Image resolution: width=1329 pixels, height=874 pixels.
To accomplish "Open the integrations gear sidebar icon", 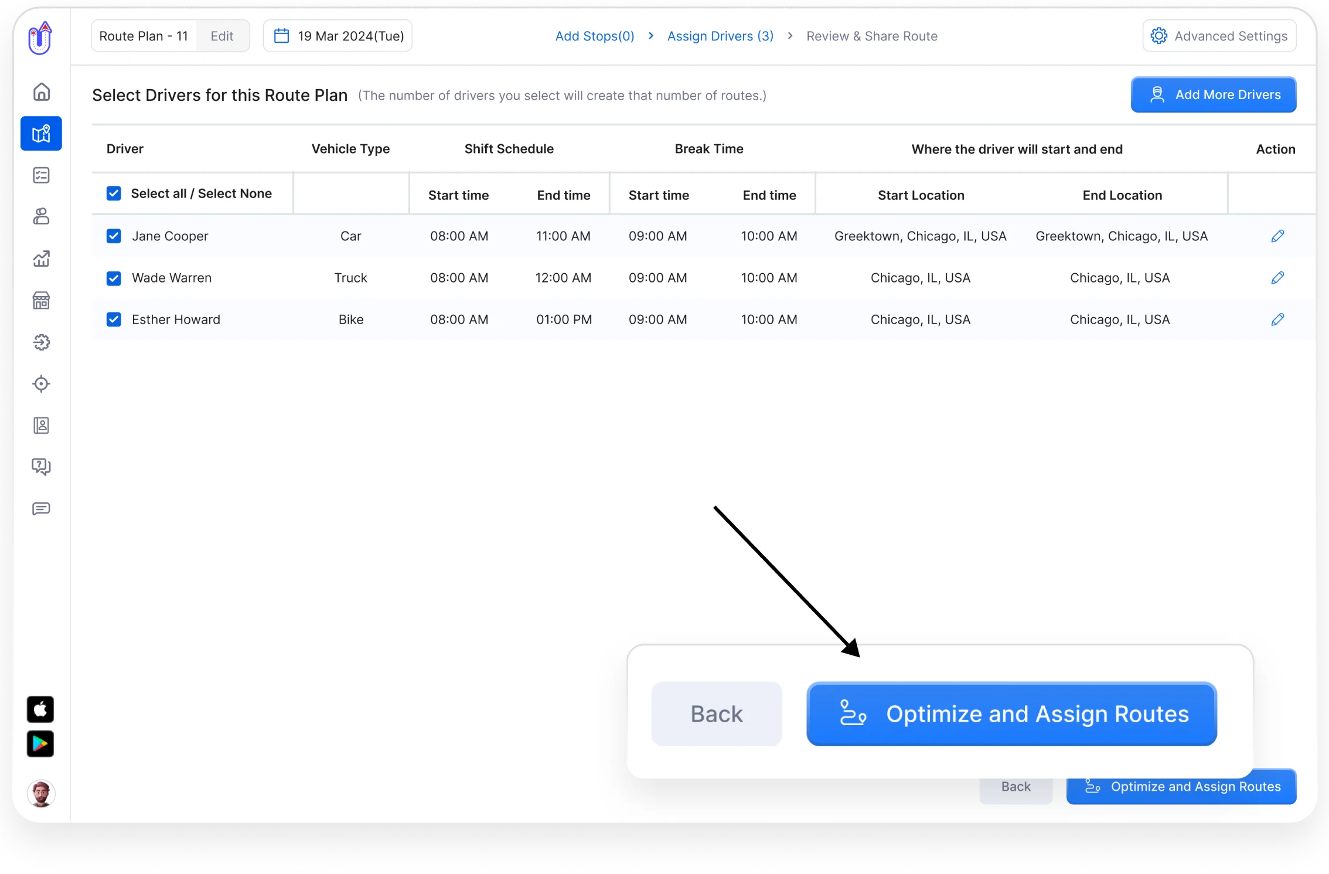I will [41, 342].
